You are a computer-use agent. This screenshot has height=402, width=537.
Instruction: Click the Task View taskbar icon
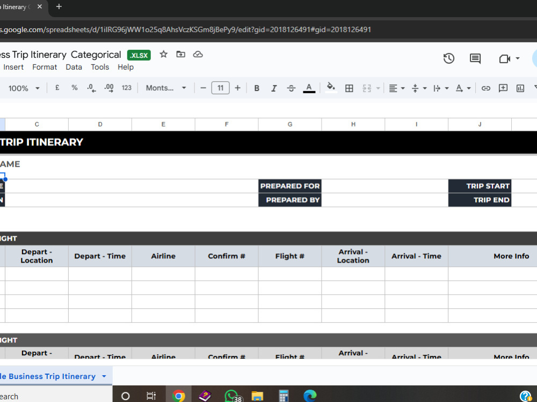click(151, 396)
